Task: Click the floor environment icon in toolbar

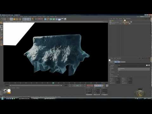Action: click(60, 19)
